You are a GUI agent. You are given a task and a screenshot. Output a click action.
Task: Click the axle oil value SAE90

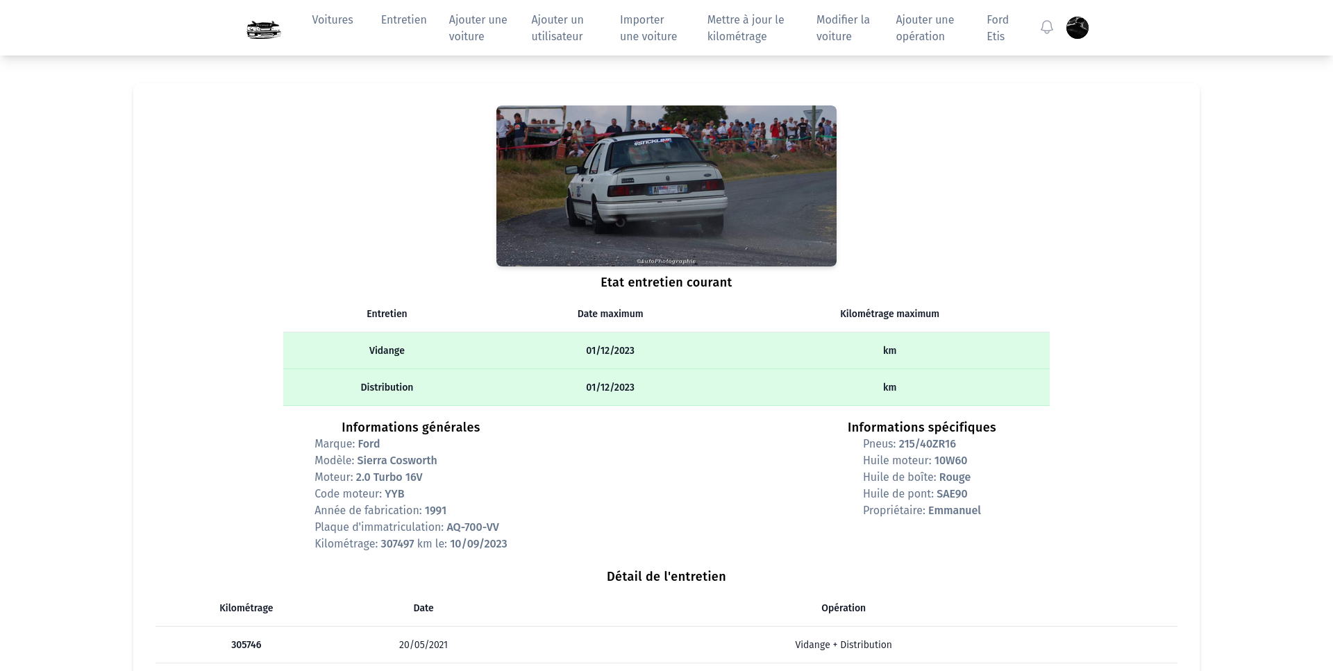click(x=952, y=494)
